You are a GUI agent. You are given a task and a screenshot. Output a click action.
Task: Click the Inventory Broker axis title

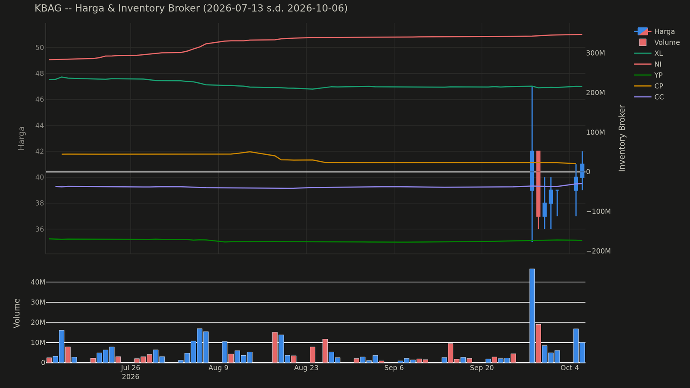(x=622, y=138)
